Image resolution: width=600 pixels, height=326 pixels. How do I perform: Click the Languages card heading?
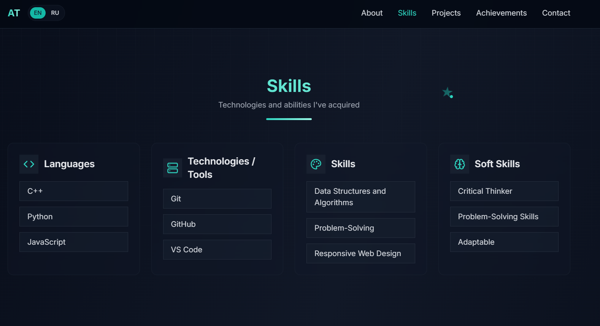(69, 164)
